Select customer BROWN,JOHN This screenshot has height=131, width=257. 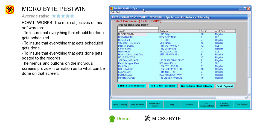[x=126, y=37]
